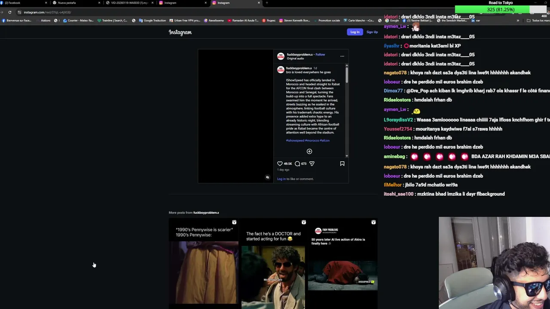Reload the page in the browser
This screenshot has width=550, height=309.
tap(9, 12)
